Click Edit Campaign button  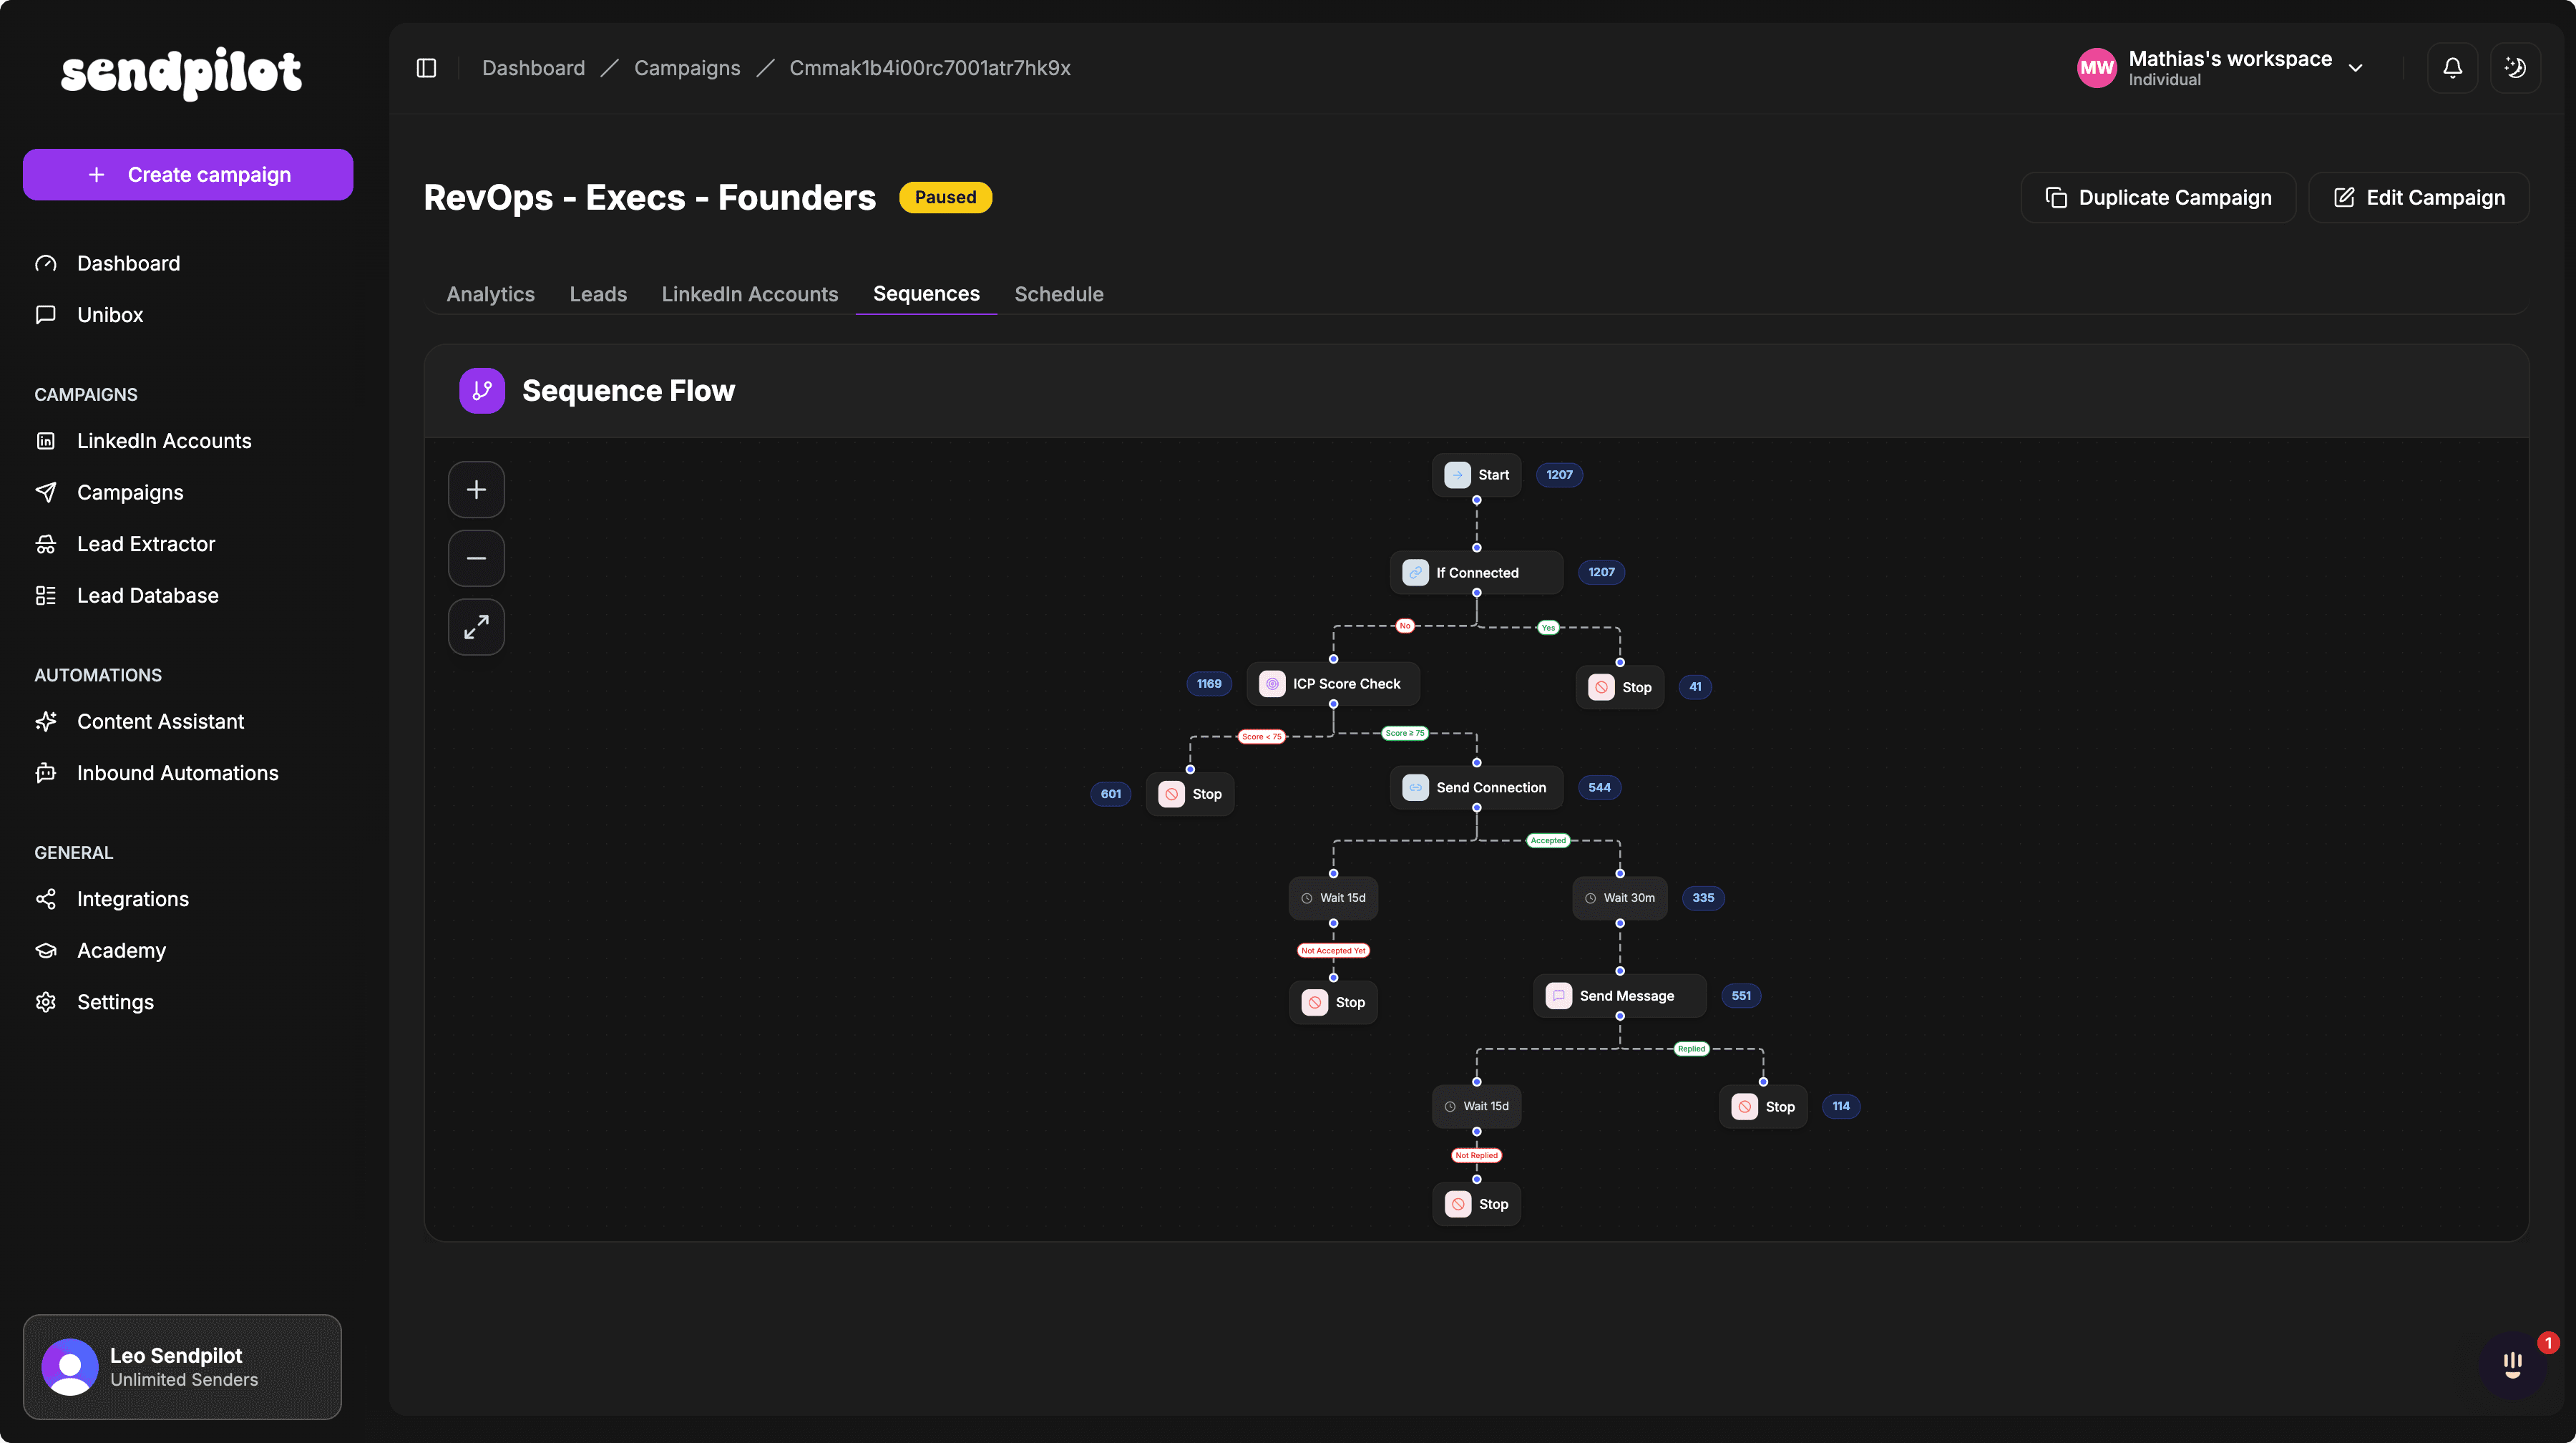point(2418,198)
